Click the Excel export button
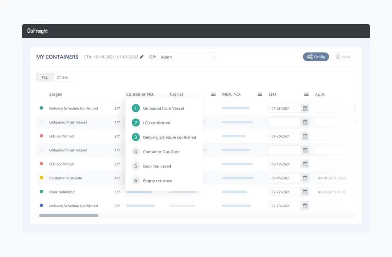Image resolution: width=392 pixels, height=257 pixels. point(343,57)
